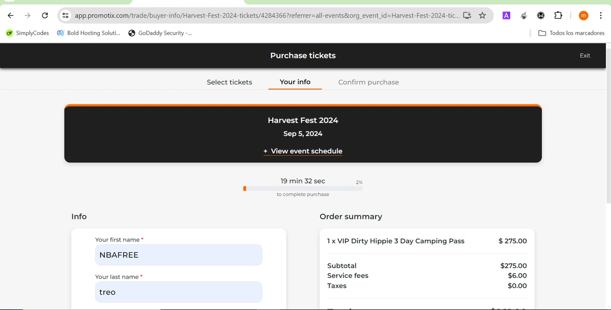Open the purple A extension
This screenshot has height=310, width=611.
click(506, 15)
